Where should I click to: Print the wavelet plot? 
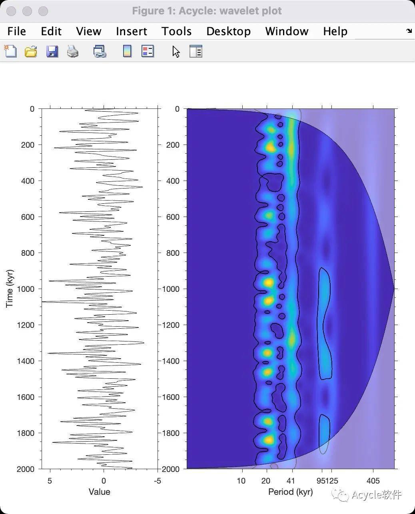[72, 51]
